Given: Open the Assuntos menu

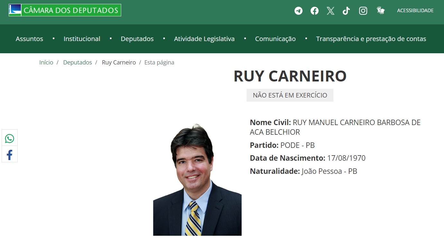Looking at the screenshot, I should (29, 39).
